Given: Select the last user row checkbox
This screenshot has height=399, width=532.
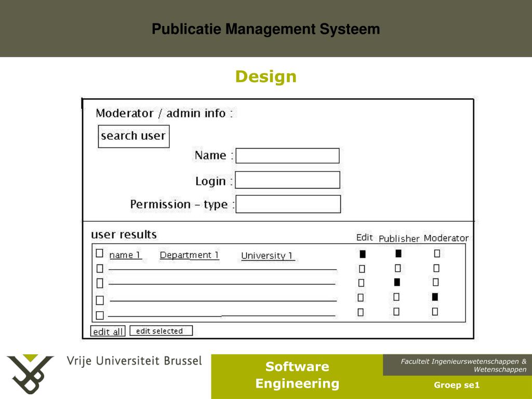Looking at the screenshot, I should point(100,315).
